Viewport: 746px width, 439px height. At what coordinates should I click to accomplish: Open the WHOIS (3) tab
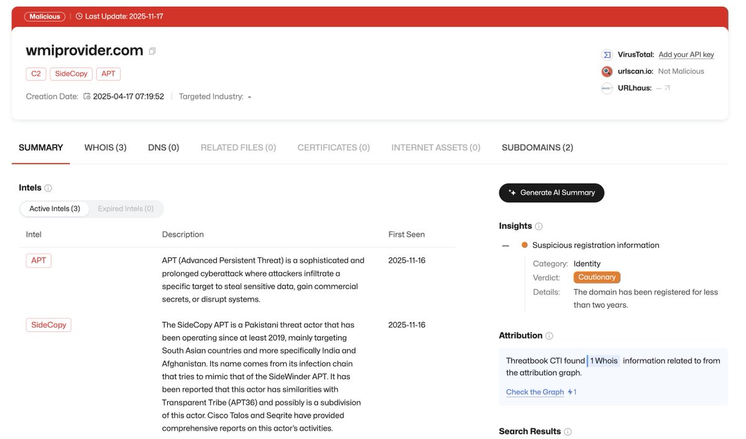coord(106,147)
